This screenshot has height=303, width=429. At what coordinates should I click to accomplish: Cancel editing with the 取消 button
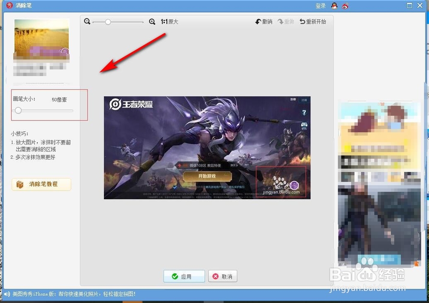[x=223, y=276]
